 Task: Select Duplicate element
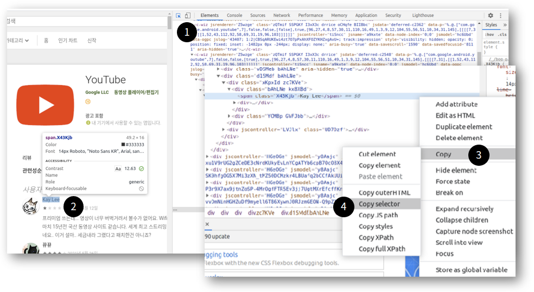(x=464, y=127)
